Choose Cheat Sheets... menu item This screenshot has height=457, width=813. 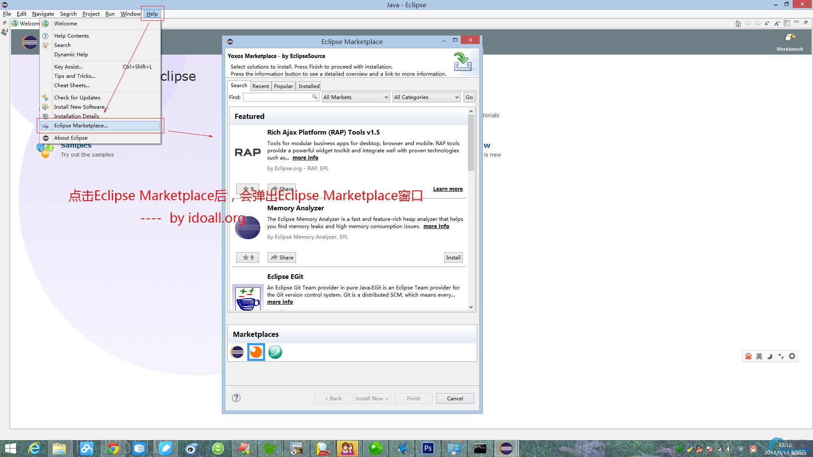[x=100, y=85]
